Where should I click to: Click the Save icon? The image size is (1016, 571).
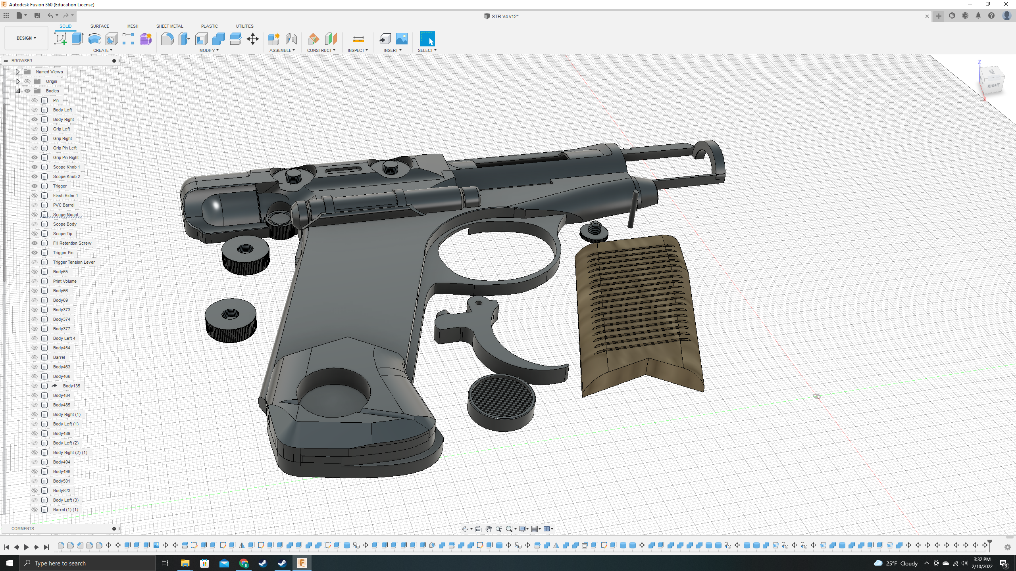click(37, 15)
